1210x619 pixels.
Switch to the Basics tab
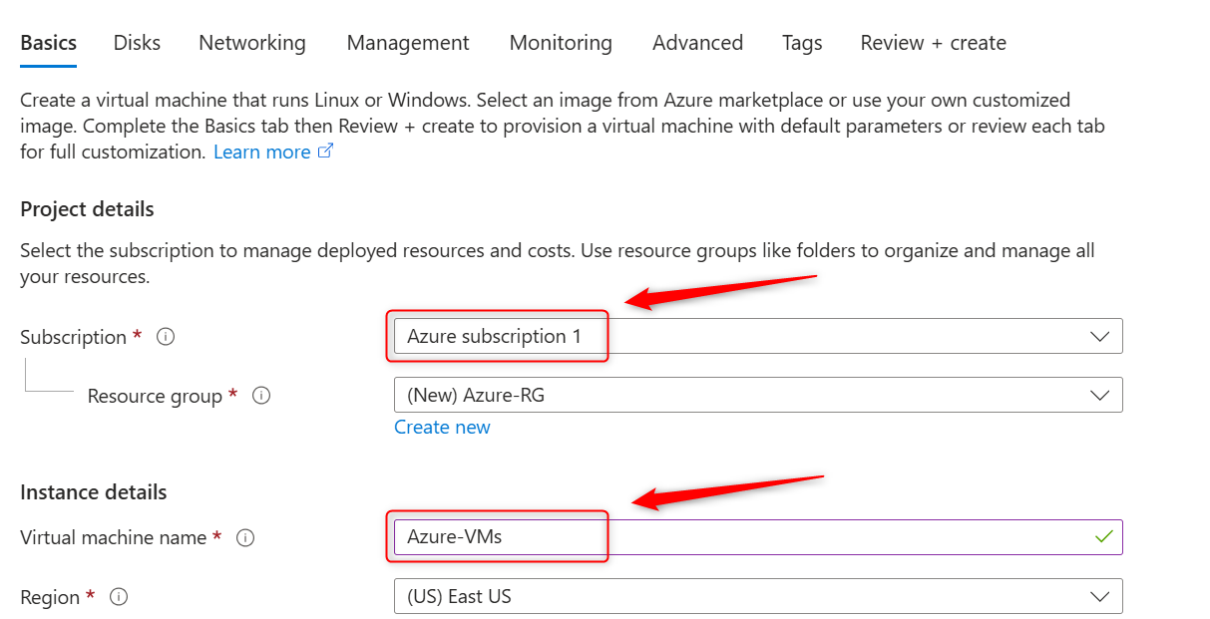[x=49, y=43]
